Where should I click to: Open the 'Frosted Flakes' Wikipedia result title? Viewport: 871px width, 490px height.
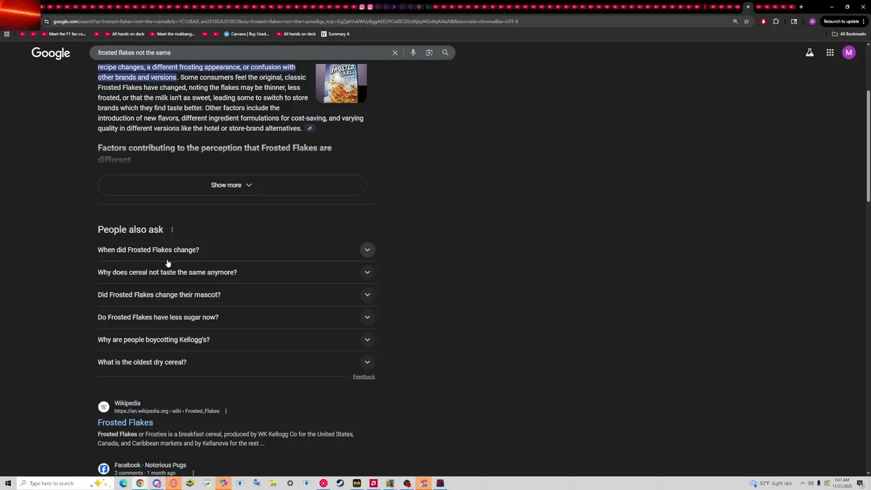tap(125, 423)
